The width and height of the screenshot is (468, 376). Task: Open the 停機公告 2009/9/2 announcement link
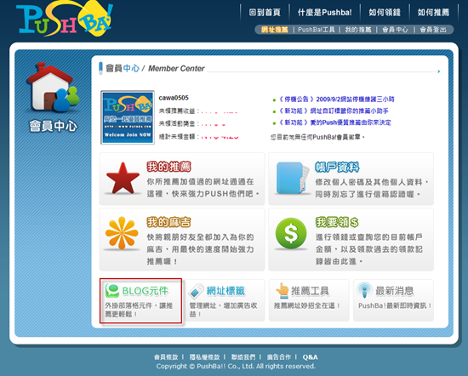(x=336, y=99)
